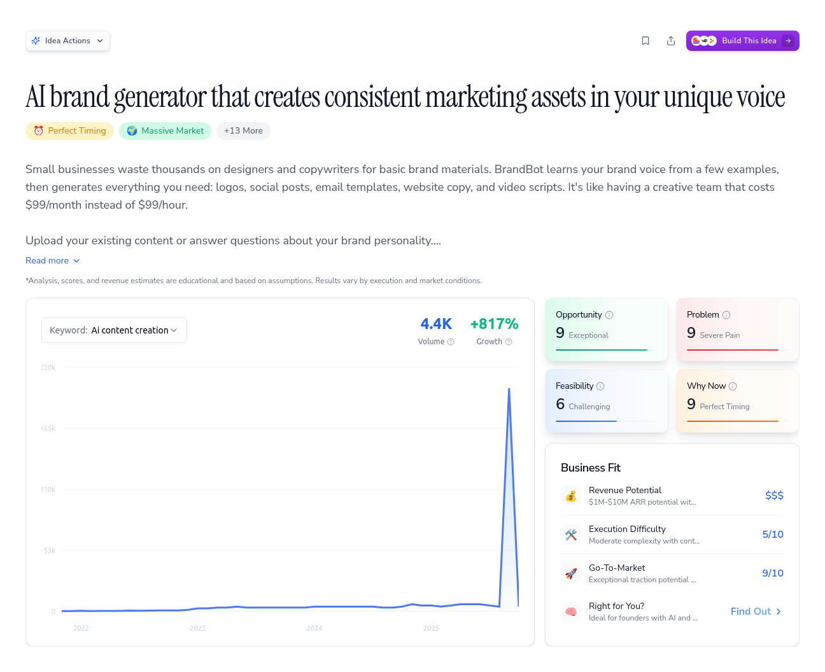Open the Keyword selector showing Ai content creation

coord(114,330)
